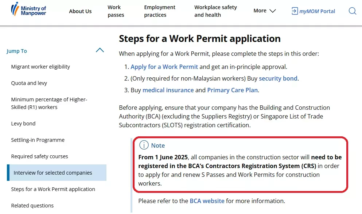Image resolution: width=362 pixels, height=214 pixels.
Task: Jump to Related questions section
Action: tap(32, 206)
